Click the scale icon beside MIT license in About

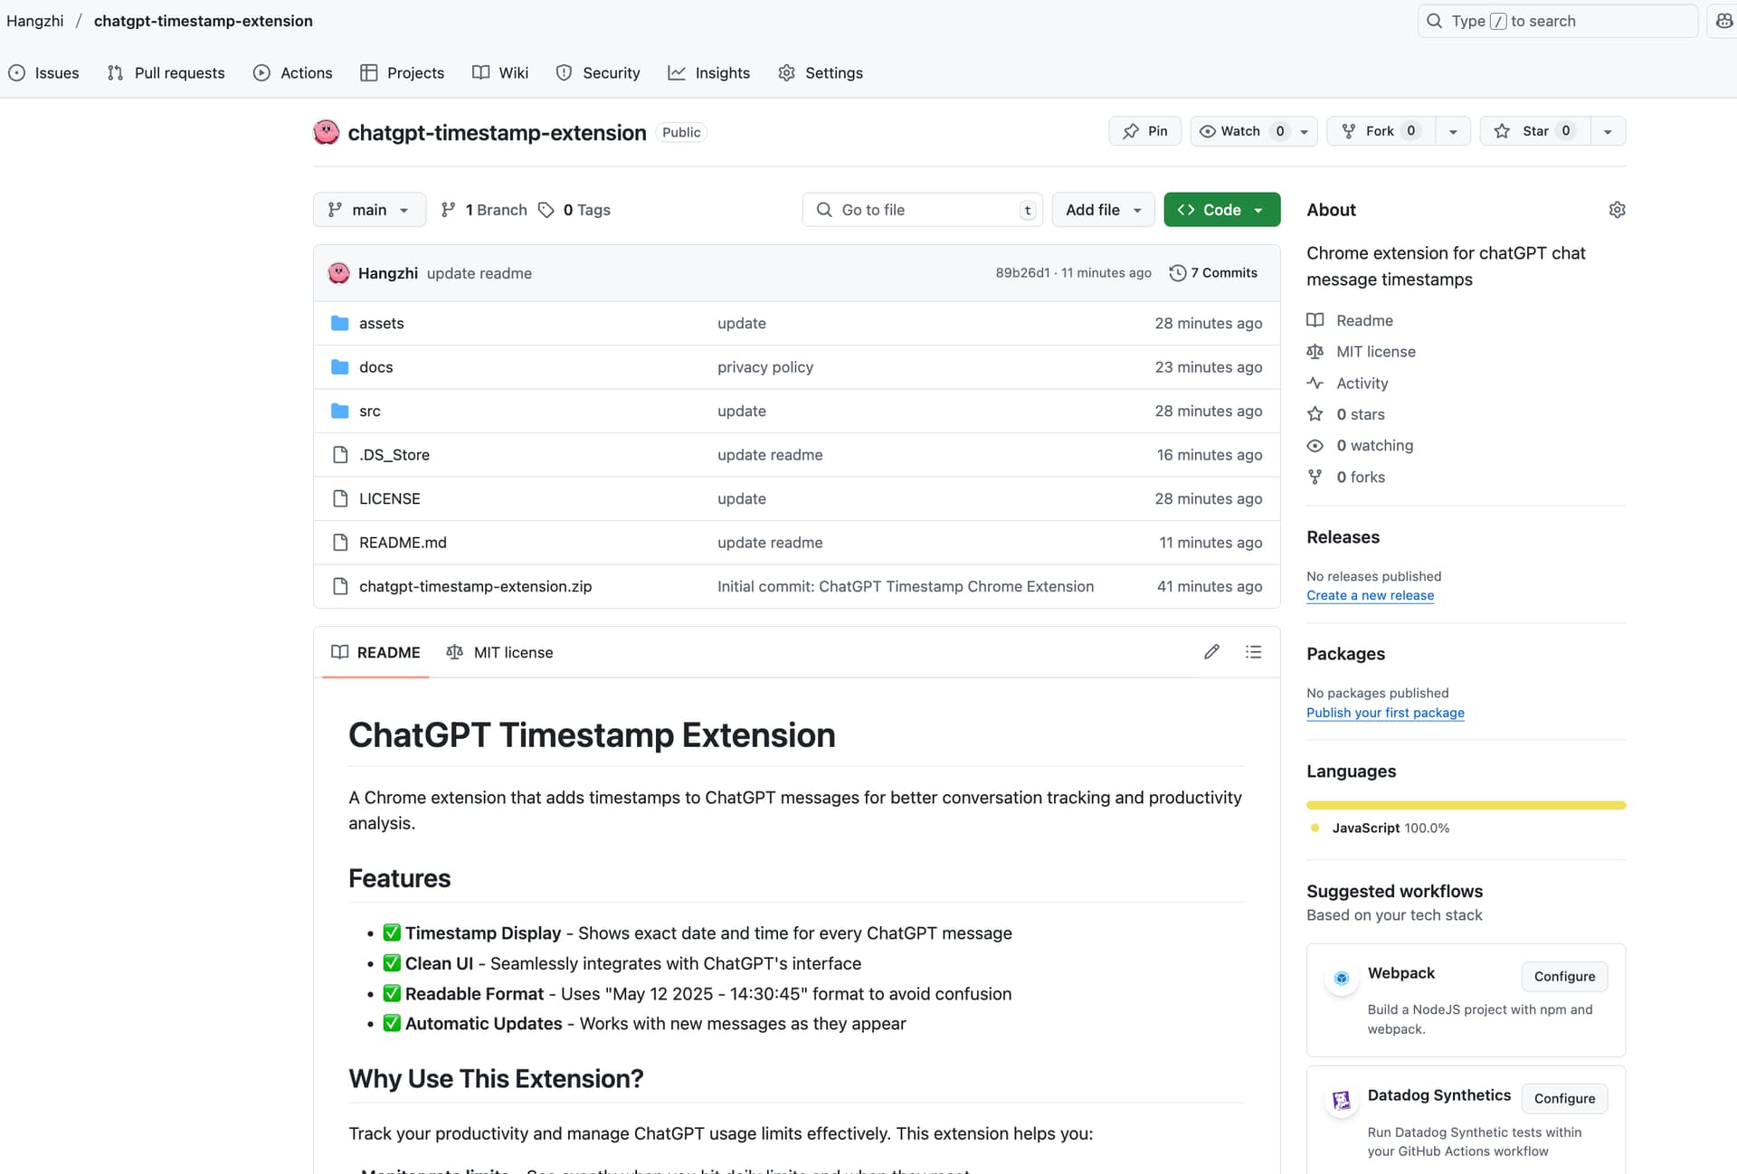1315,352
